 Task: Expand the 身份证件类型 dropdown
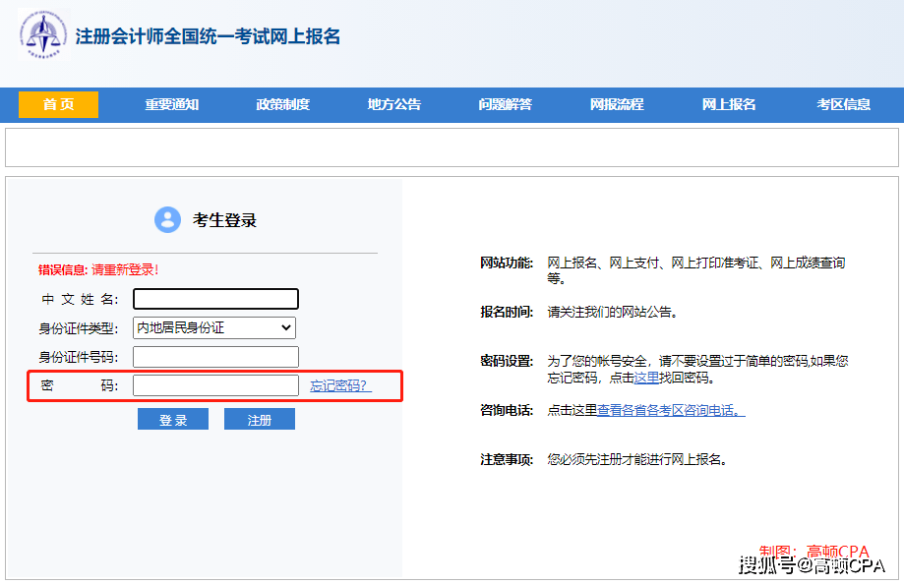pos(214,327)
